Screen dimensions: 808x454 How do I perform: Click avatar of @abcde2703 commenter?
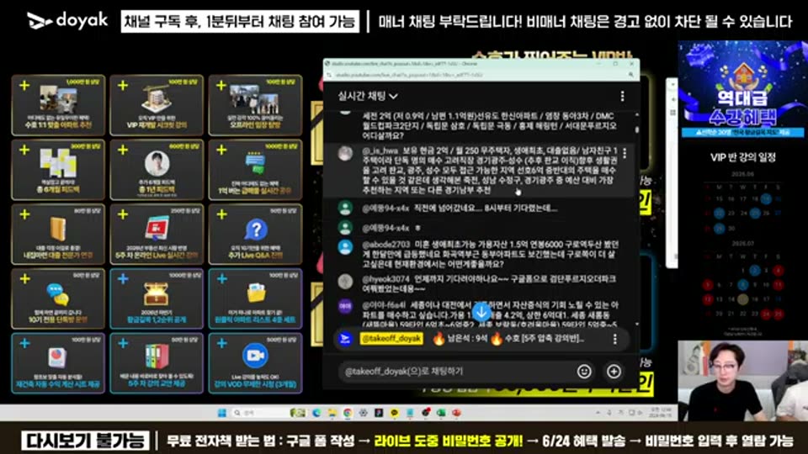click(x=345, y=247)
